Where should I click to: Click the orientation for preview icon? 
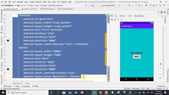pos(116,16)
